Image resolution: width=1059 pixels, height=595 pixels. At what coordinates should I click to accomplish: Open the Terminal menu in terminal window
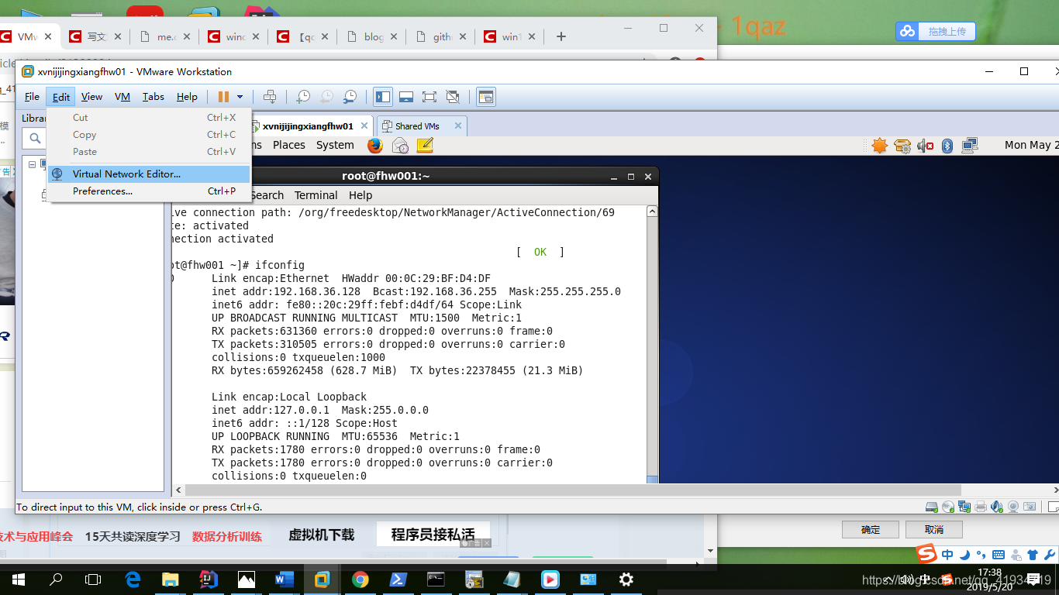[x=316, y=195]
